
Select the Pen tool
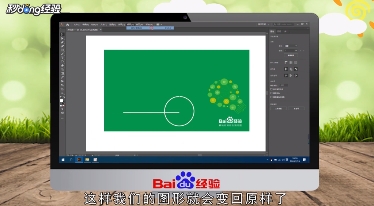[x=62, y=42]
